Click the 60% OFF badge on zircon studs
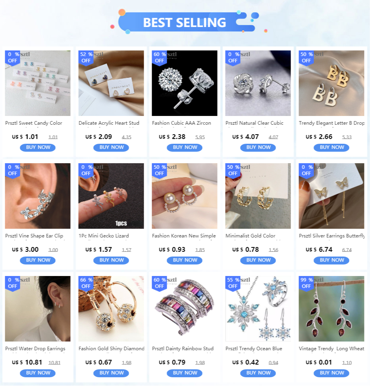The width and height of the screenshot is (370, 386). point(159,58)
